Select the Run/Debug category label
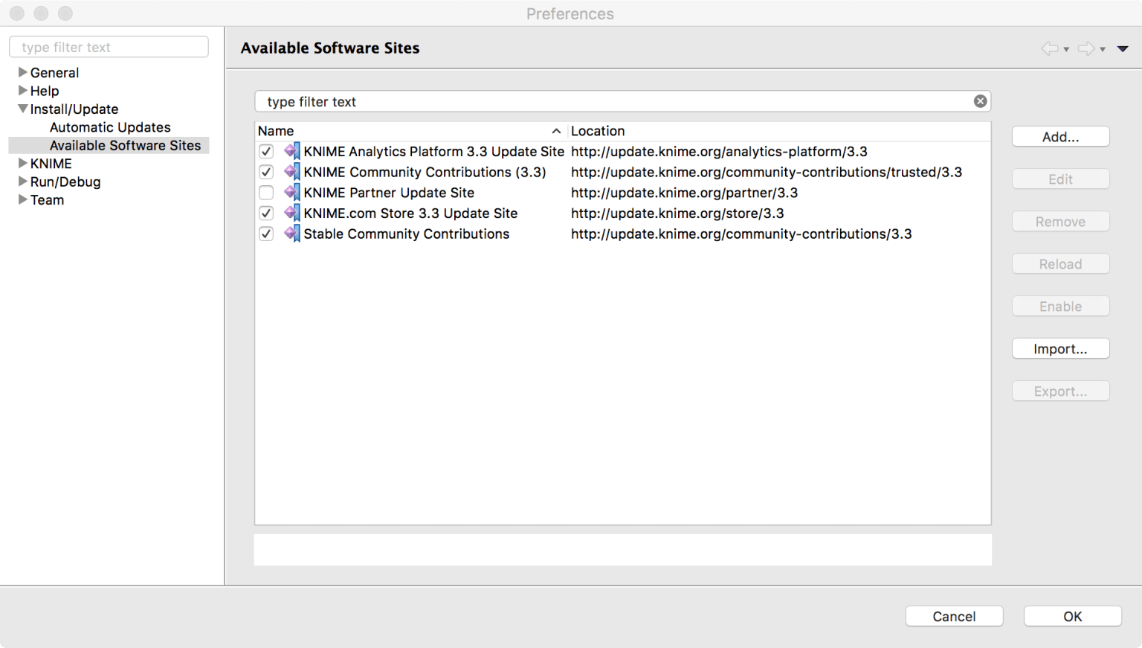The height and width of the screenshot is (648, 1142). tap(65, 182)
